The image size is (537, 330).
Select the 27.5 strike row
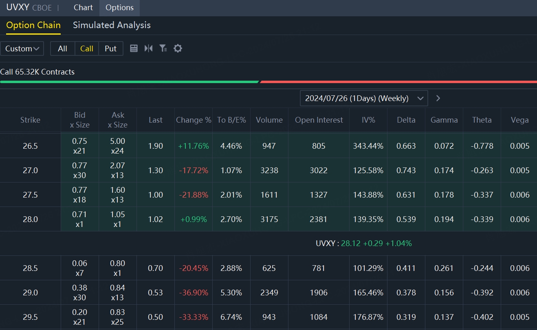[x=268, y=195]
